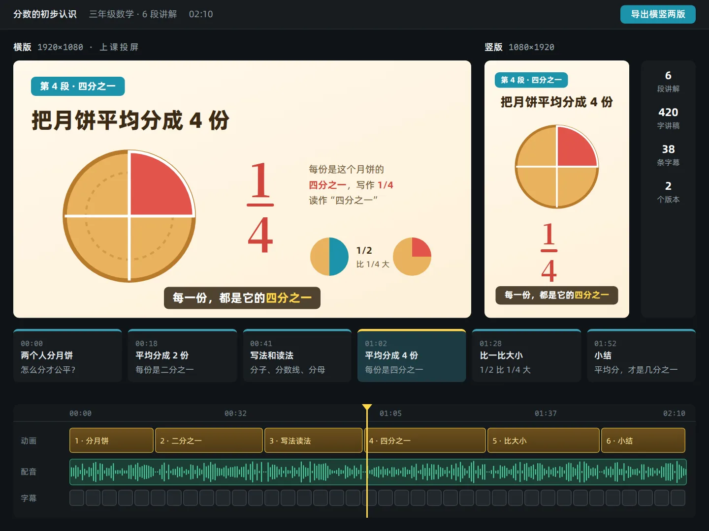
Task: Click the 38 条字幕 stat
Action: click(x=668, y=155)
